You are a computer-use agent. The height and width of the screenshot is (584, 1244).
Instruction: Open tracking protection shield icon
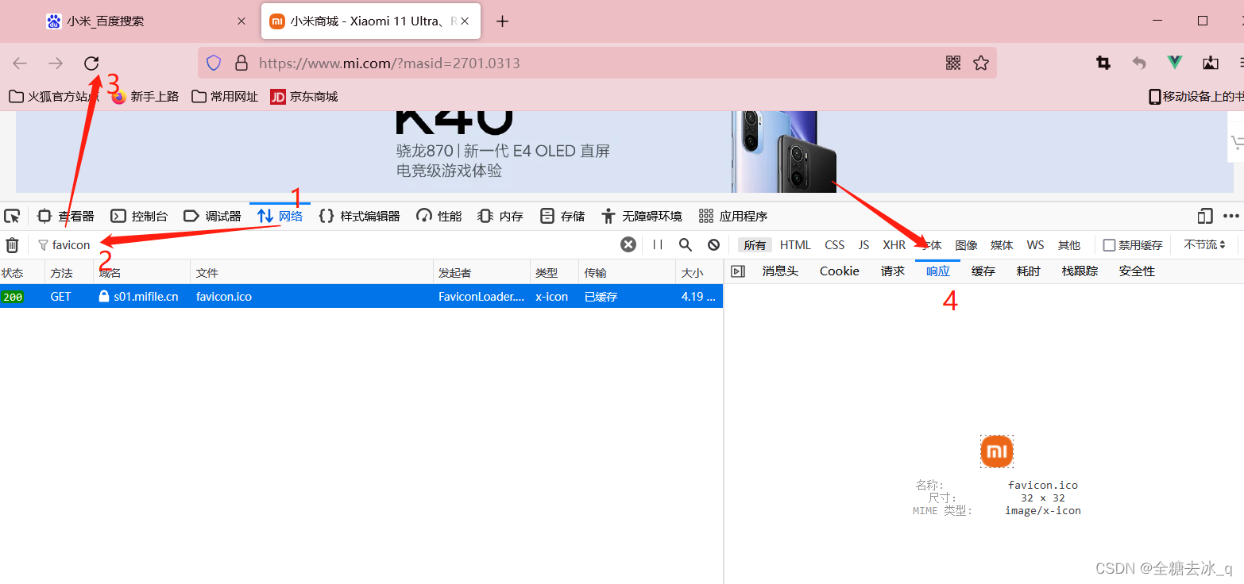click(214, 63)
